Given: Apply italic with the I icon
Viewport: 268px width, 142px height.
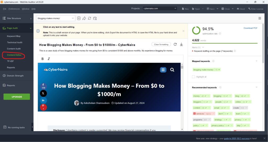Looking at the screenshot, I should click(x=49, y=59).
